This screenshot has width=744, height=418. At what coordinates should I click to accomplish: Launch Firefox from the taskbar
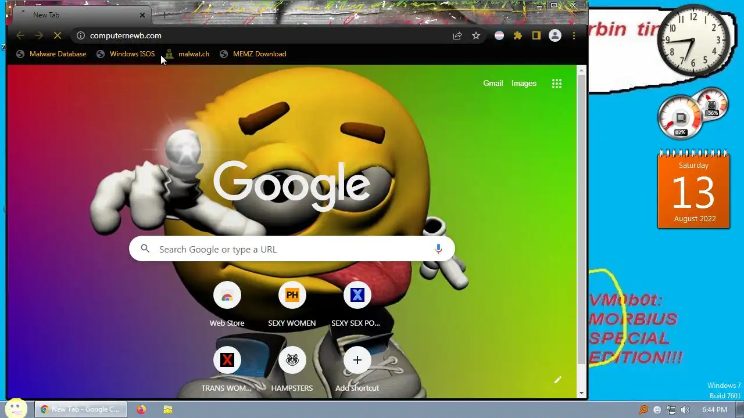pos(141,409)
